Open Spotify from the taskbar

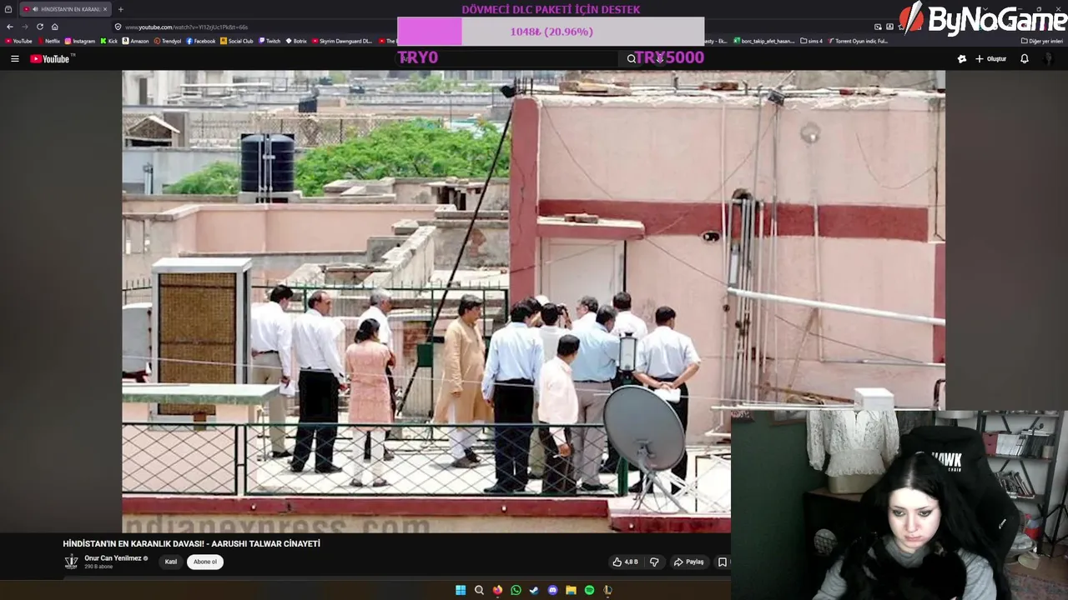click(589, 590)
